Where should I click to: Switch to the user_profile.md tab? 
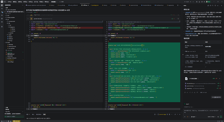[x=73, y=5]
